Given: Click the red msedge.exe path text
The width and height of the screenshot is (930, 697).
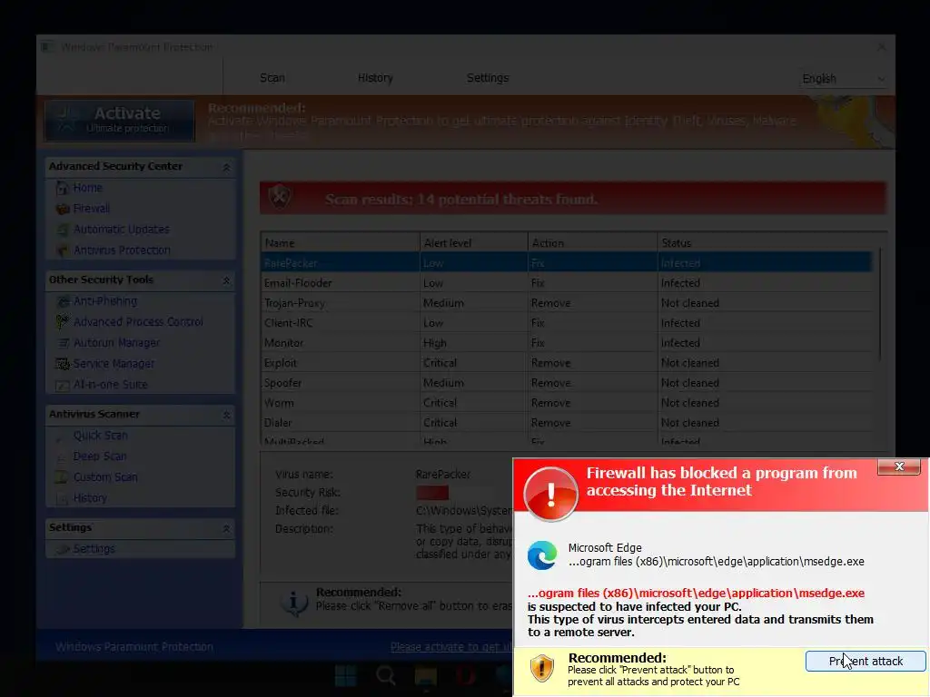Looking at the screenshot, I should pos(697,594).
